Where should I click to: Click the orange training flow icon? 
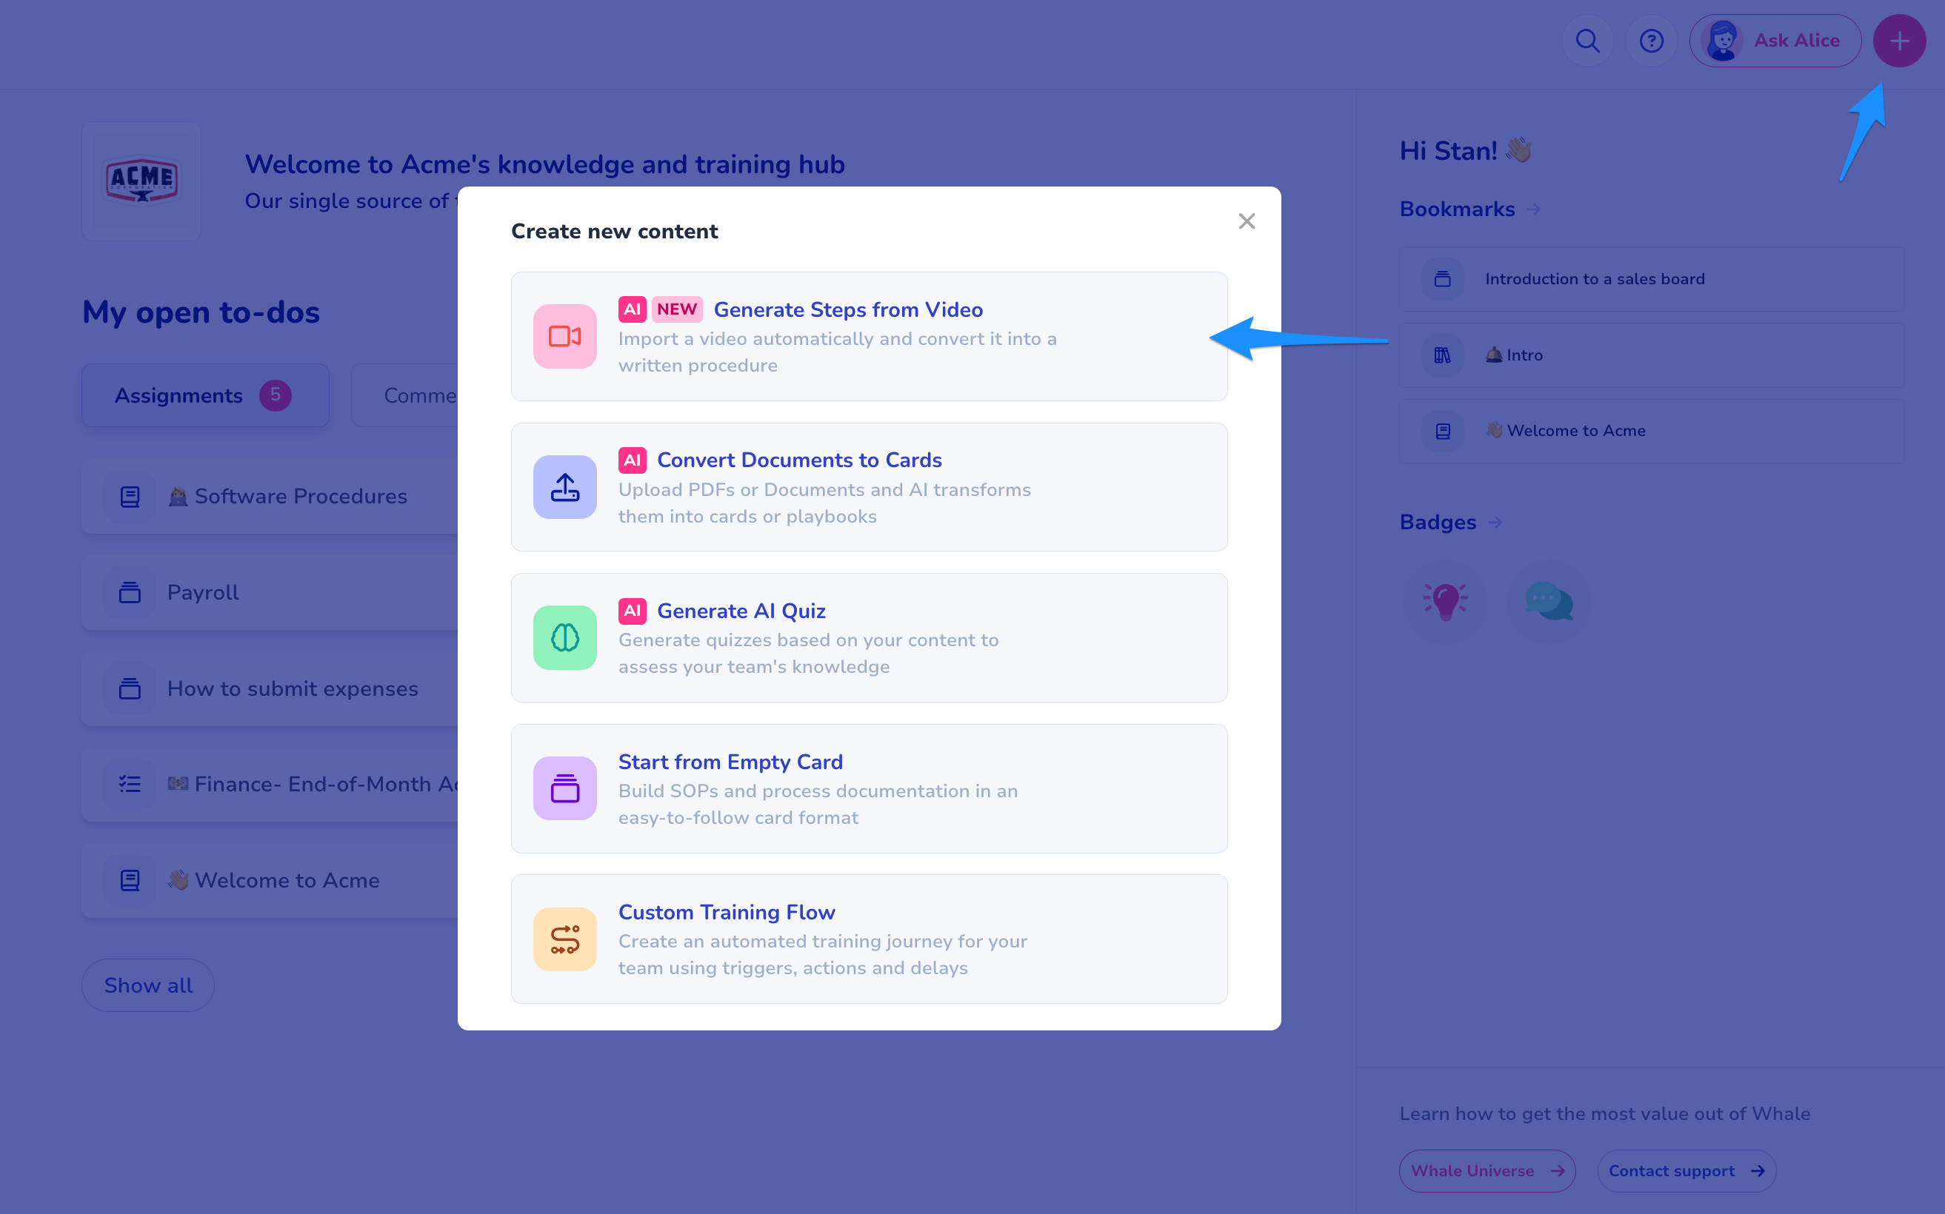pos(565,939)
